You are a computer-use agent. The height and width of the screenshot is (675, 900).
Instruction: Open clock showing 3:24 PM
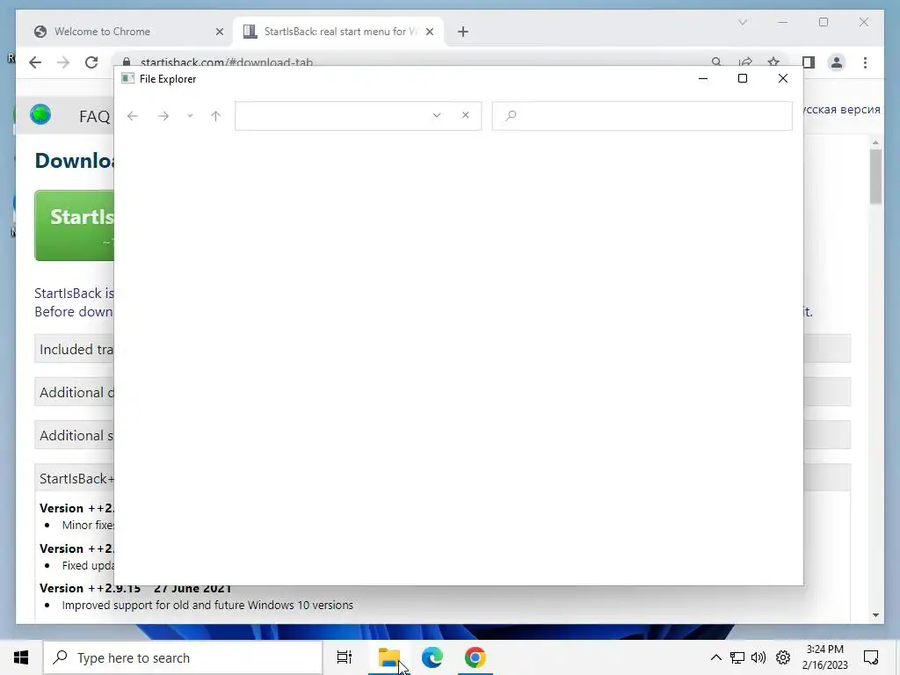tap(824, 657)
